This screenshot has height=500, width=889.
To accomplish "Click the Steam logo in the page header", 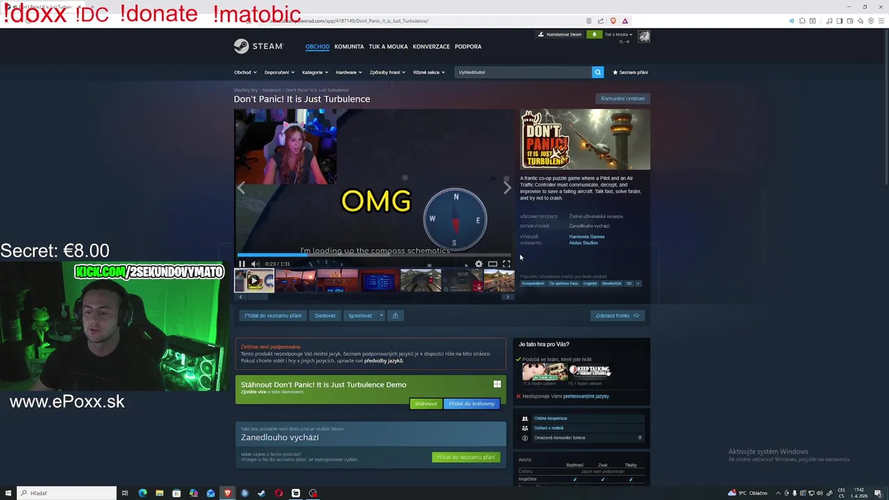I will pyautogui.click(x=258, y=47).
